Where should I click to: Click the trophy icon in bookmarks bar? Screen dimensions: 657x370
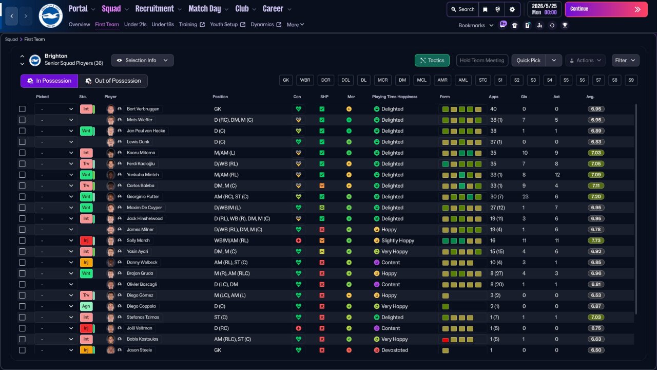pos(565,25)
